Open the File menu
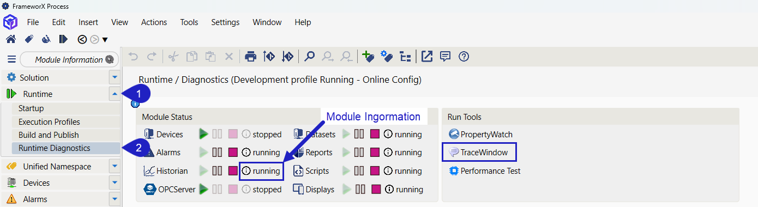758x207 pixels. pos(33,22)
